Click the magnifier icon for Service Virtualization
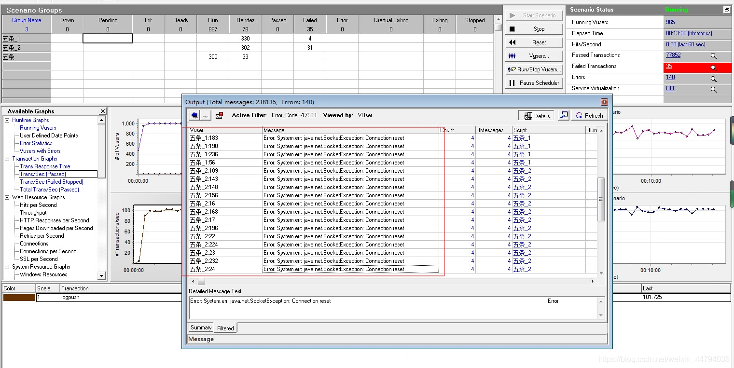734x368 pixels. (x=714, y=90)
